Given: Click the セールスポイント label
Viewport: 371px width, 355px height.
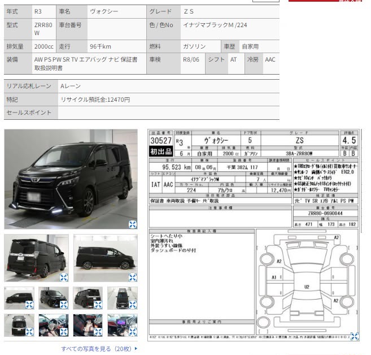Looking at the screenshot, I should point(29,112).
